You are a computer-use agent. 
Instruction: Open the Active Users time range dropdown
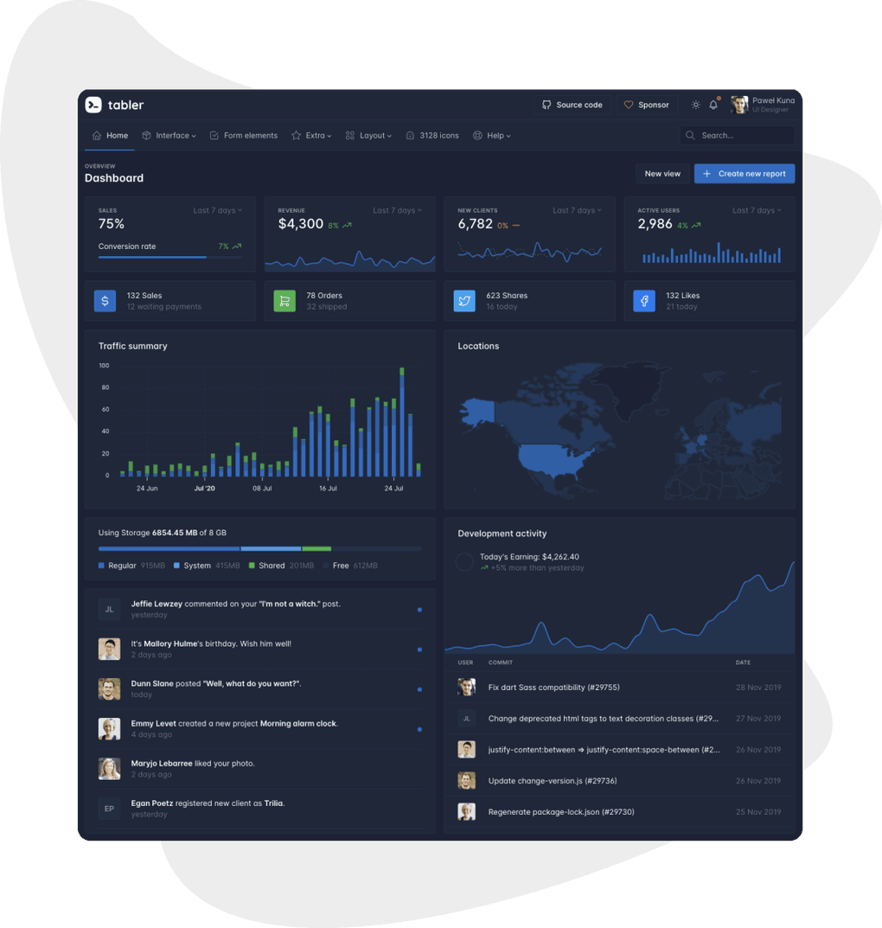(757, 210)
